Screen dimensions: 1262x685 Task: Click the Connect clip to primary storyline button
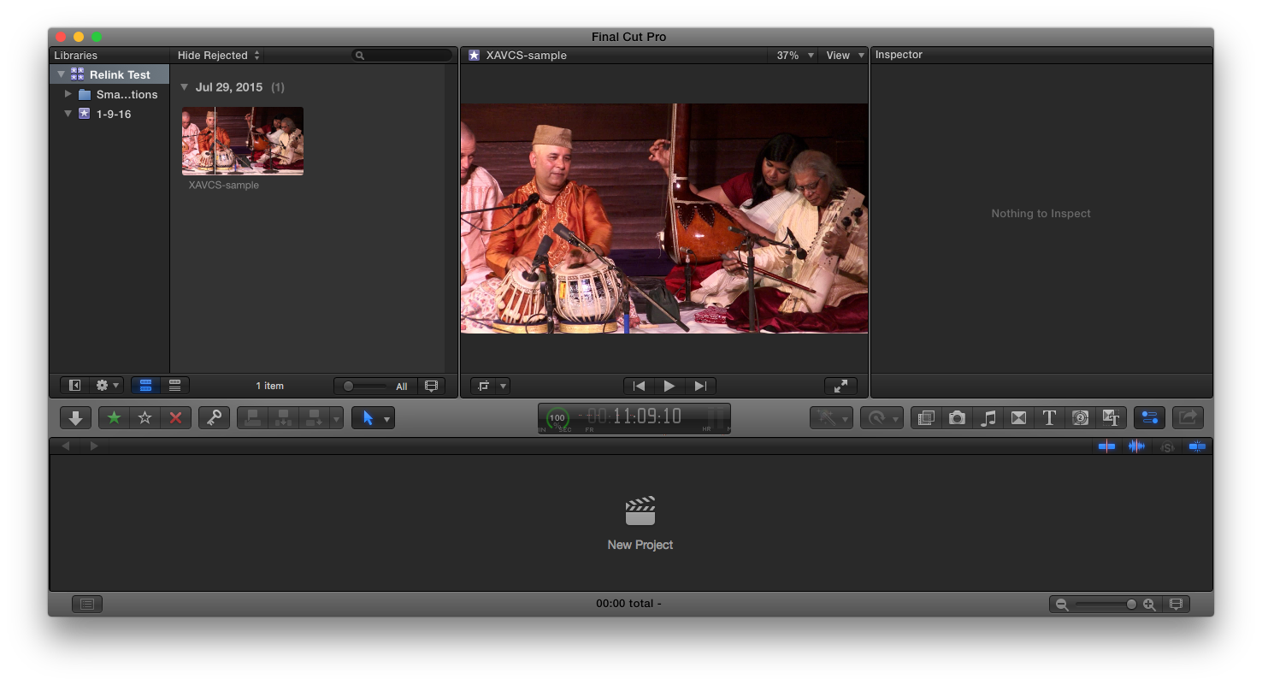(252, 418)
